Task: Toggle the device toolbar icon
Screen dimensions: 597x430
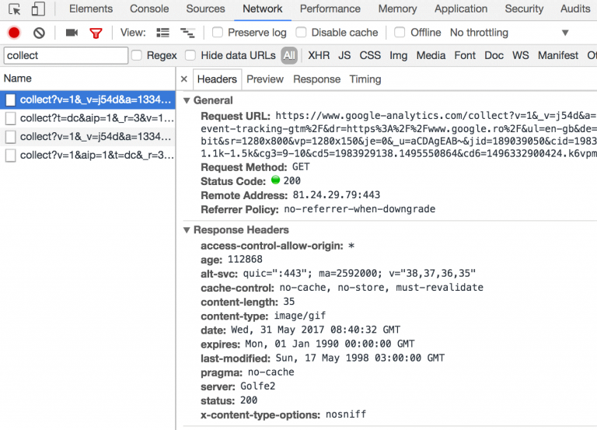Action: 38,9
